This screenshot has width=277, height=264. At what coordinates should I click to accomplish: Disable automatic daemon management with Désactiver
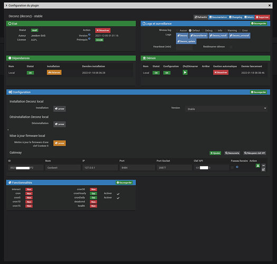(221, 72)
